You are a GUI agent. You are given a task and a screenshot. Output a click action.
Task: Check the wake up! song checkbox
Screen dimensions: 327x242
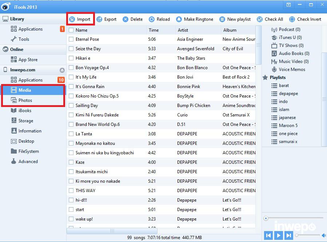[71, 219]
